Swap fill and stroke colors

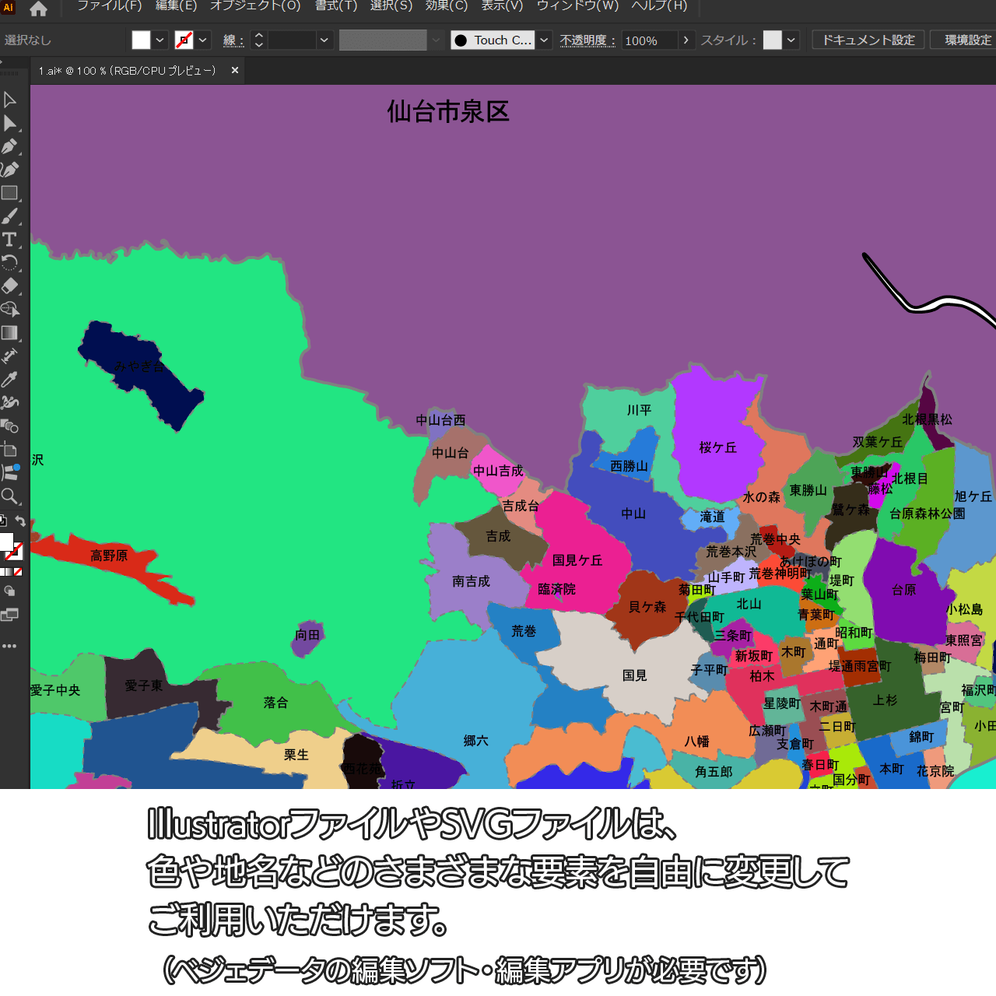coord(20,521)
